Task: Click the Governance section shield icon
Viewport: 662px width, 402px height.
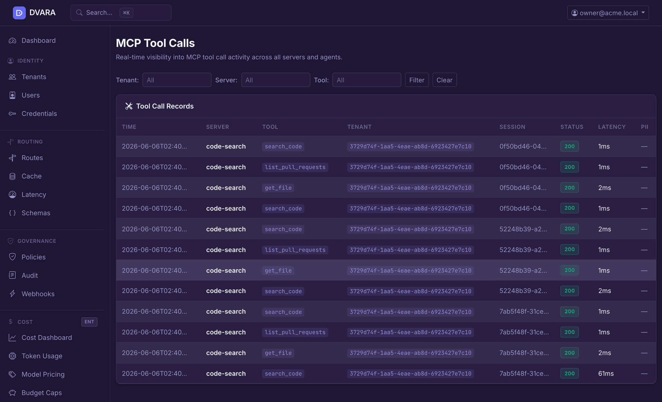Action: pos(11,241)
